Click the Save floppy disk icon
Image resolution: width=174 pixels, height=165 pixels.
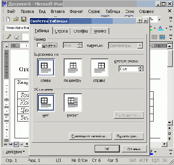pos(24,19)
